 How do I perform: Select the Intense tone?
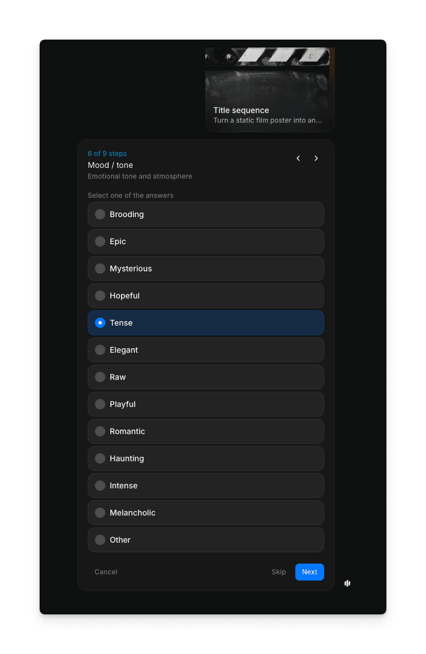point(206,486)
